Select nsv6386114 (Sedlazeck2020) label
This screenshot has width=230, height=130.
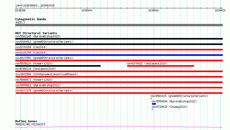(x=36, y=69)
